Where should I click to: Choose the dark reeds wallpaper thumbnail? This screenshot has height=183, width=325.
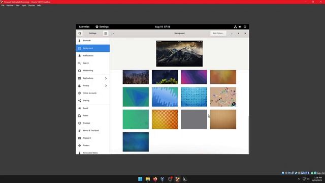[x=136, y=77]
